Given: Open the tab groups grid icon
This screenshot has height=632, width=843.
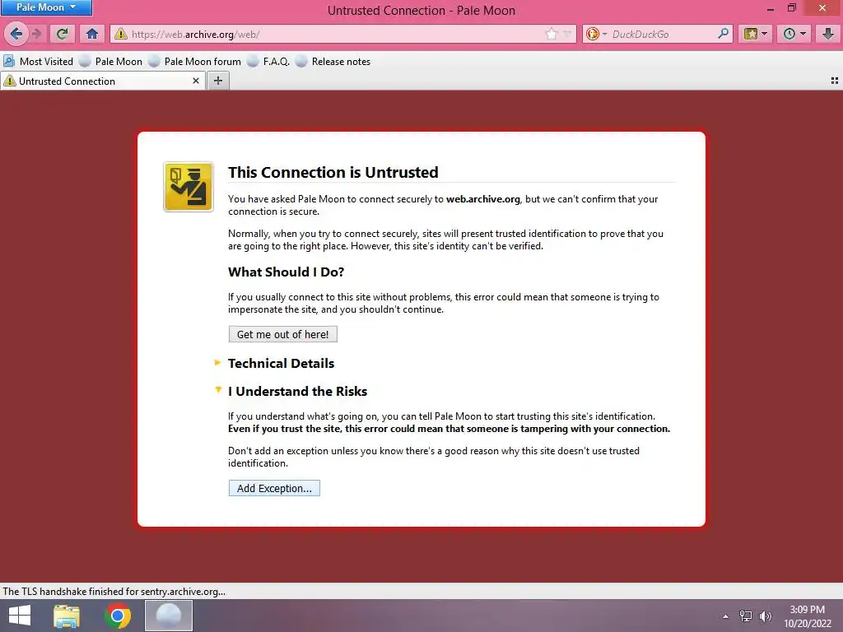Looking at the screenshot, I should 835,81.
